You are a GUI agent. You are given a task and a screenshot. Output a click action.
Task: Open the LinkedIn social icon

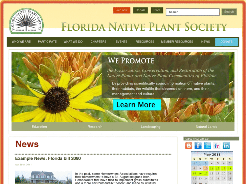[226, 146]
